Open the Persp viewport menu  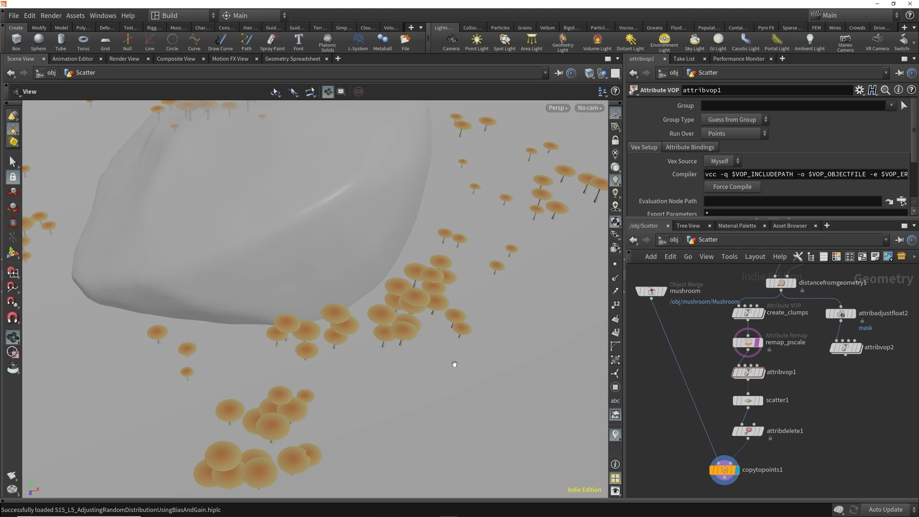pyautogui.click(x=558, y=108)
